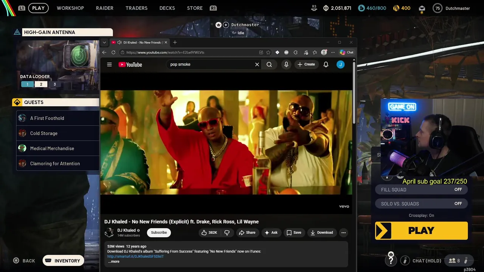Switch to DJ Khaled browser tab
Viewport: 484px width, 272px height.
(140, 42)
